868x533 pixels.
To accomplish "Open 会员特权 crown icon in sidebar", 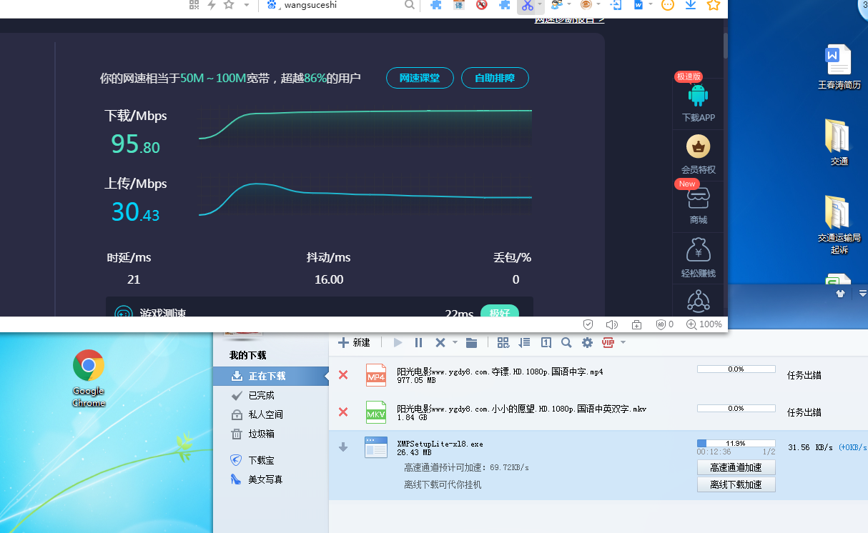I will click(699, 147).
